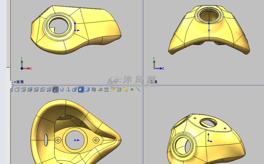Collapse the left panel using arrow handle
Screen dimensions: 264x164
click(x=12, y=84)
